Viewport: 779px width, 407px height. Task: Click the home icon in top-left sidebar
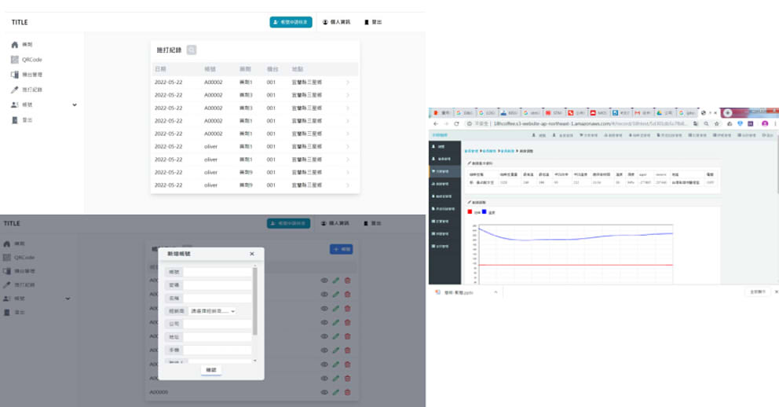(15, 45)
